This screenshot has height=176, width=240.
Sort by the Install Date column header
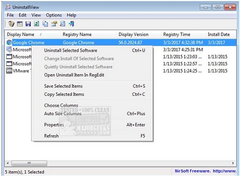[221, 35]
